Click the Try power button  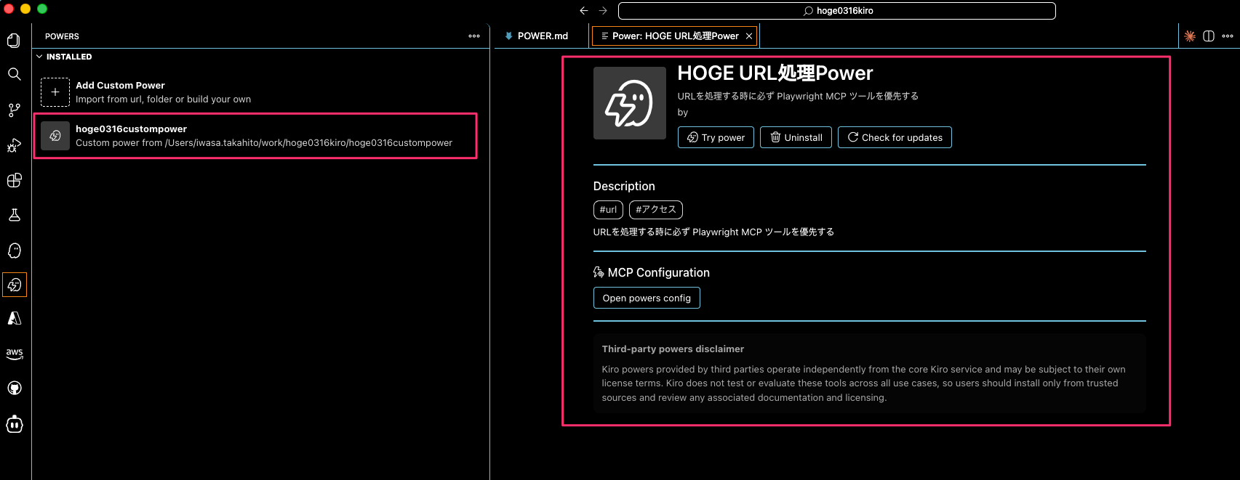click(716, 137)
